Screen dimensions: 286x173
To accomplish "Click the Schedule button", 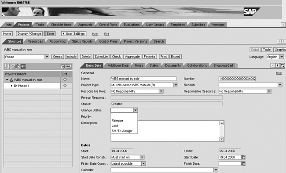I will pyautogui.click(x=101, y=57).
